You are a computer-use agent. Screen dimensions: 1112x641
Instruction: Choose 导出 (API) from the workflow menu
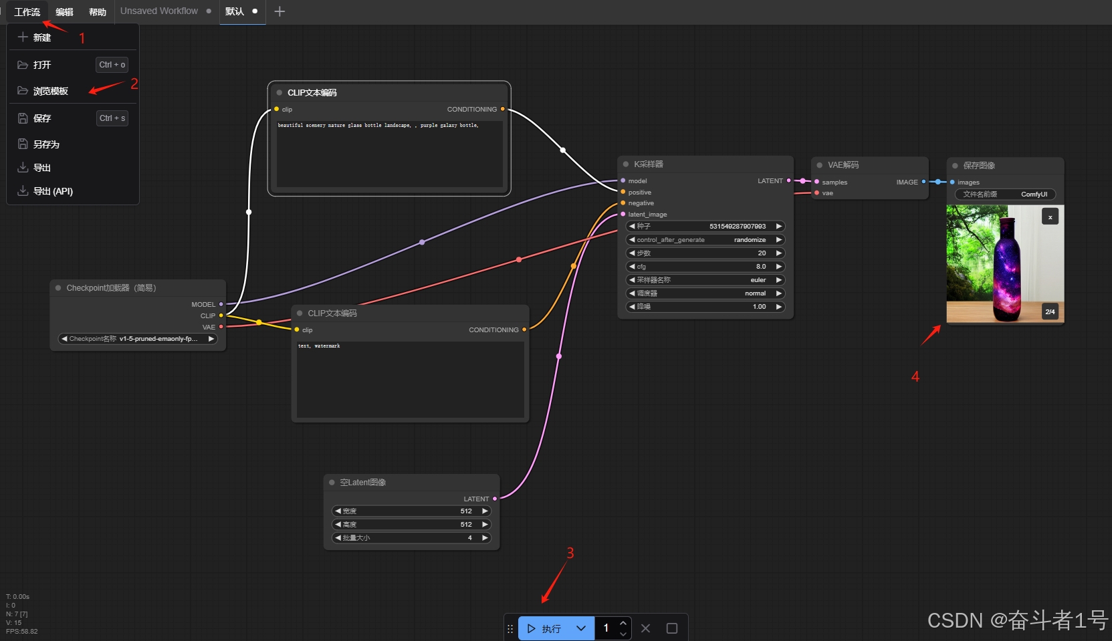click(73, 191)
